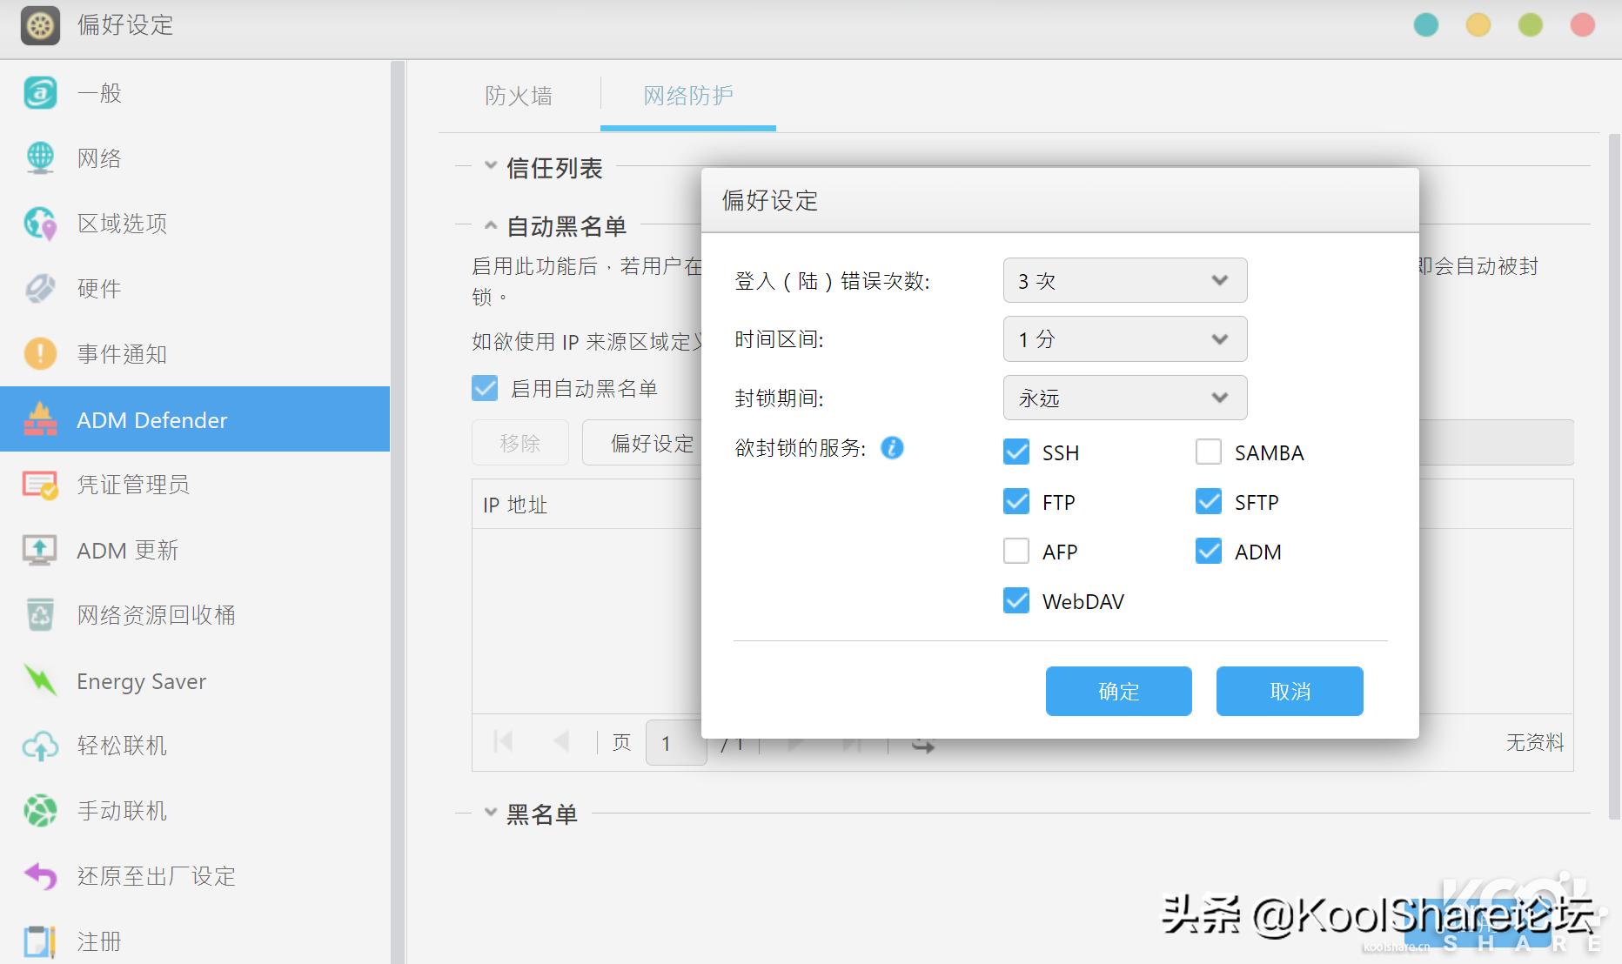Change the 封锁期间 duration dropdown
The image size is (1622, 964).
(1124, 398)
